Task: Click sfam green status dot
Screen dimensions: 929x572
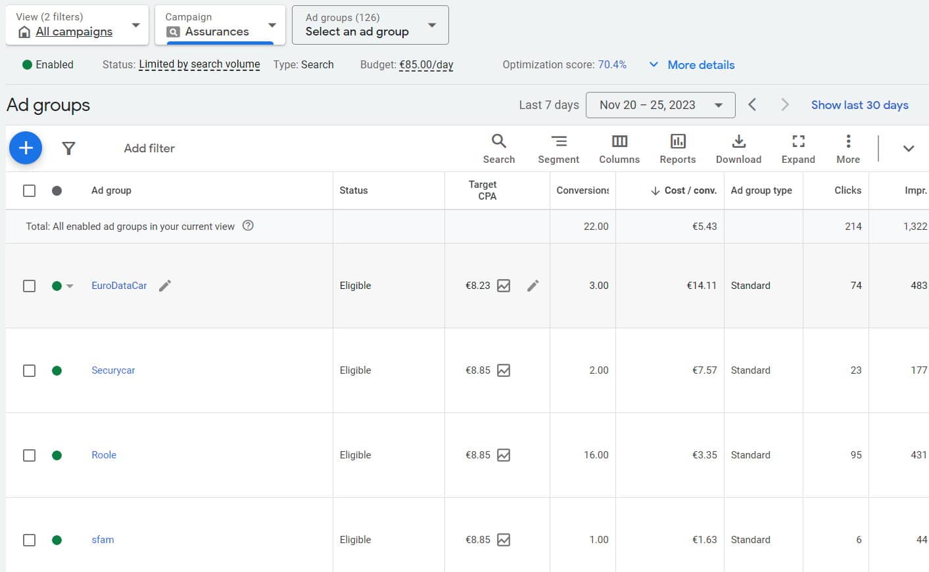Action: 57,540
